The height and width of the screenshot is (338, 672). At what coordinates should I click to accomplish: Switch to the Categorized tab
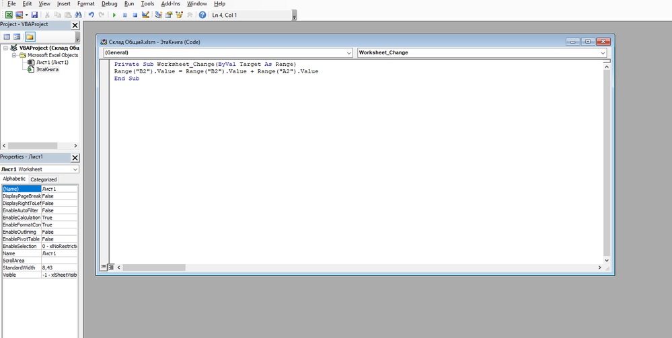coord(43,179)
